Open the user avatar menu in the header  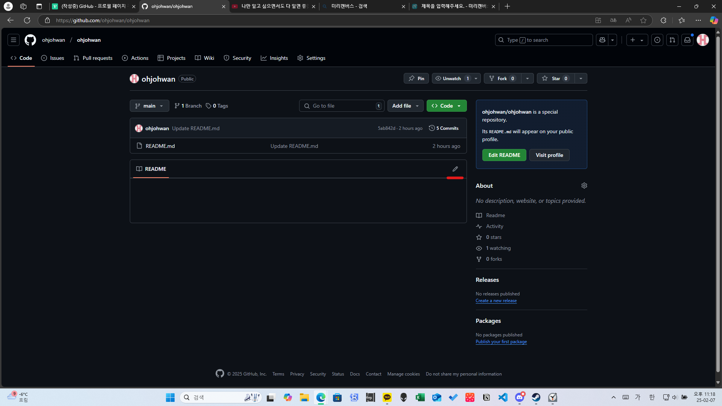click(703, 40)
